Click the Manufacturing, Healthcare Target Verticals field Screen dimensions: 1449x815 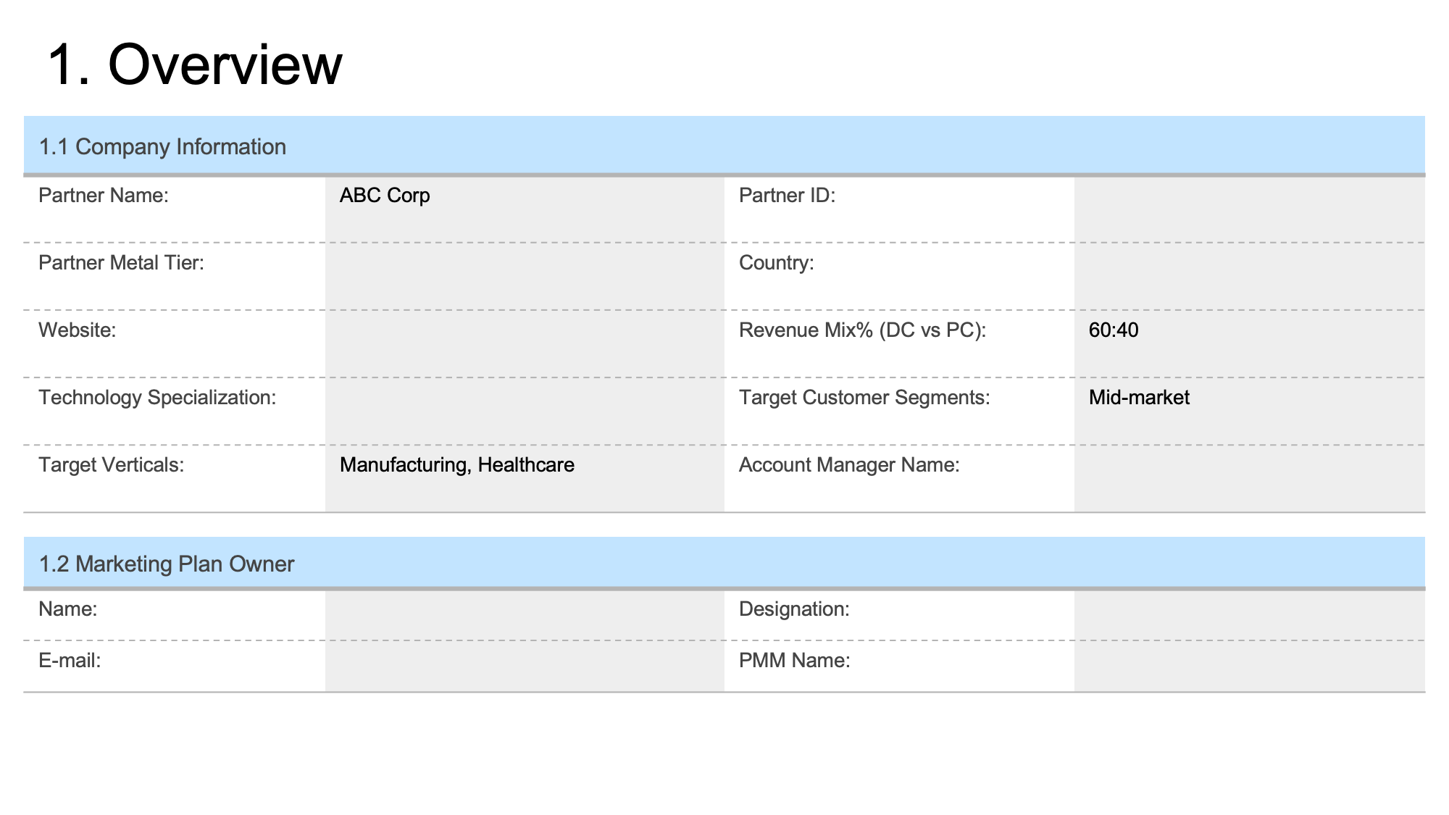pyautogui.click(x=525, y=478)
